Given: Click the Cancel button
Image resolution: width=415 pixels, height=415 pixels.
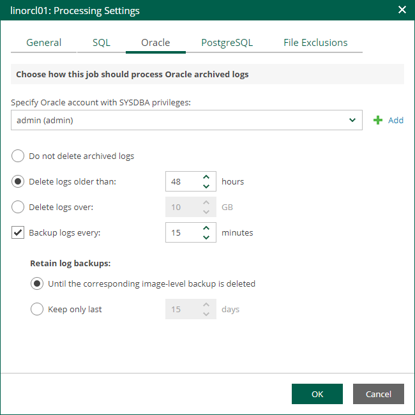Looking at the screenshot, I should [x=379, y=394].
